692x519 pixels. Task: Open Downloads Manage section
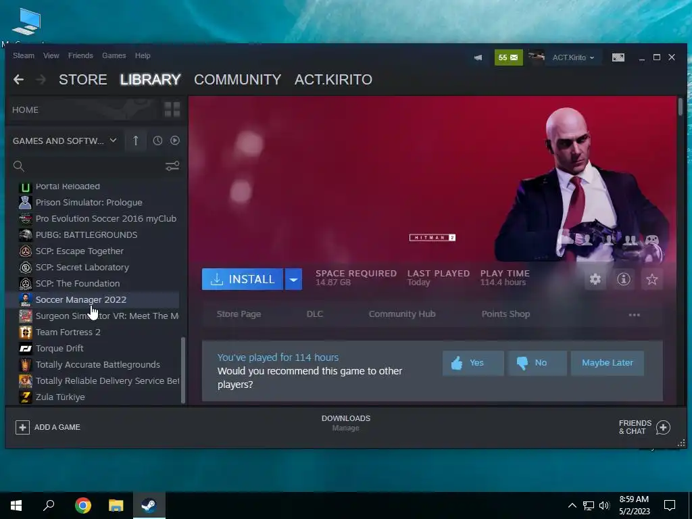[x=345, y=423]
